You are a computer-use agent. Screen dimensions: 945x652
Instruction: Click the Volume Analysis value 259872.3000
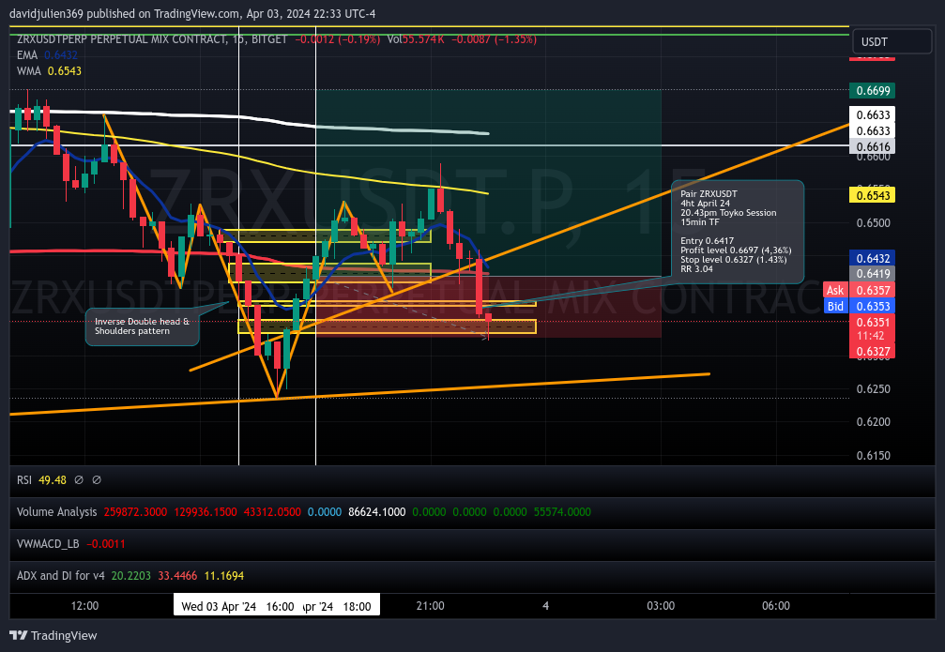coord(135,512)
